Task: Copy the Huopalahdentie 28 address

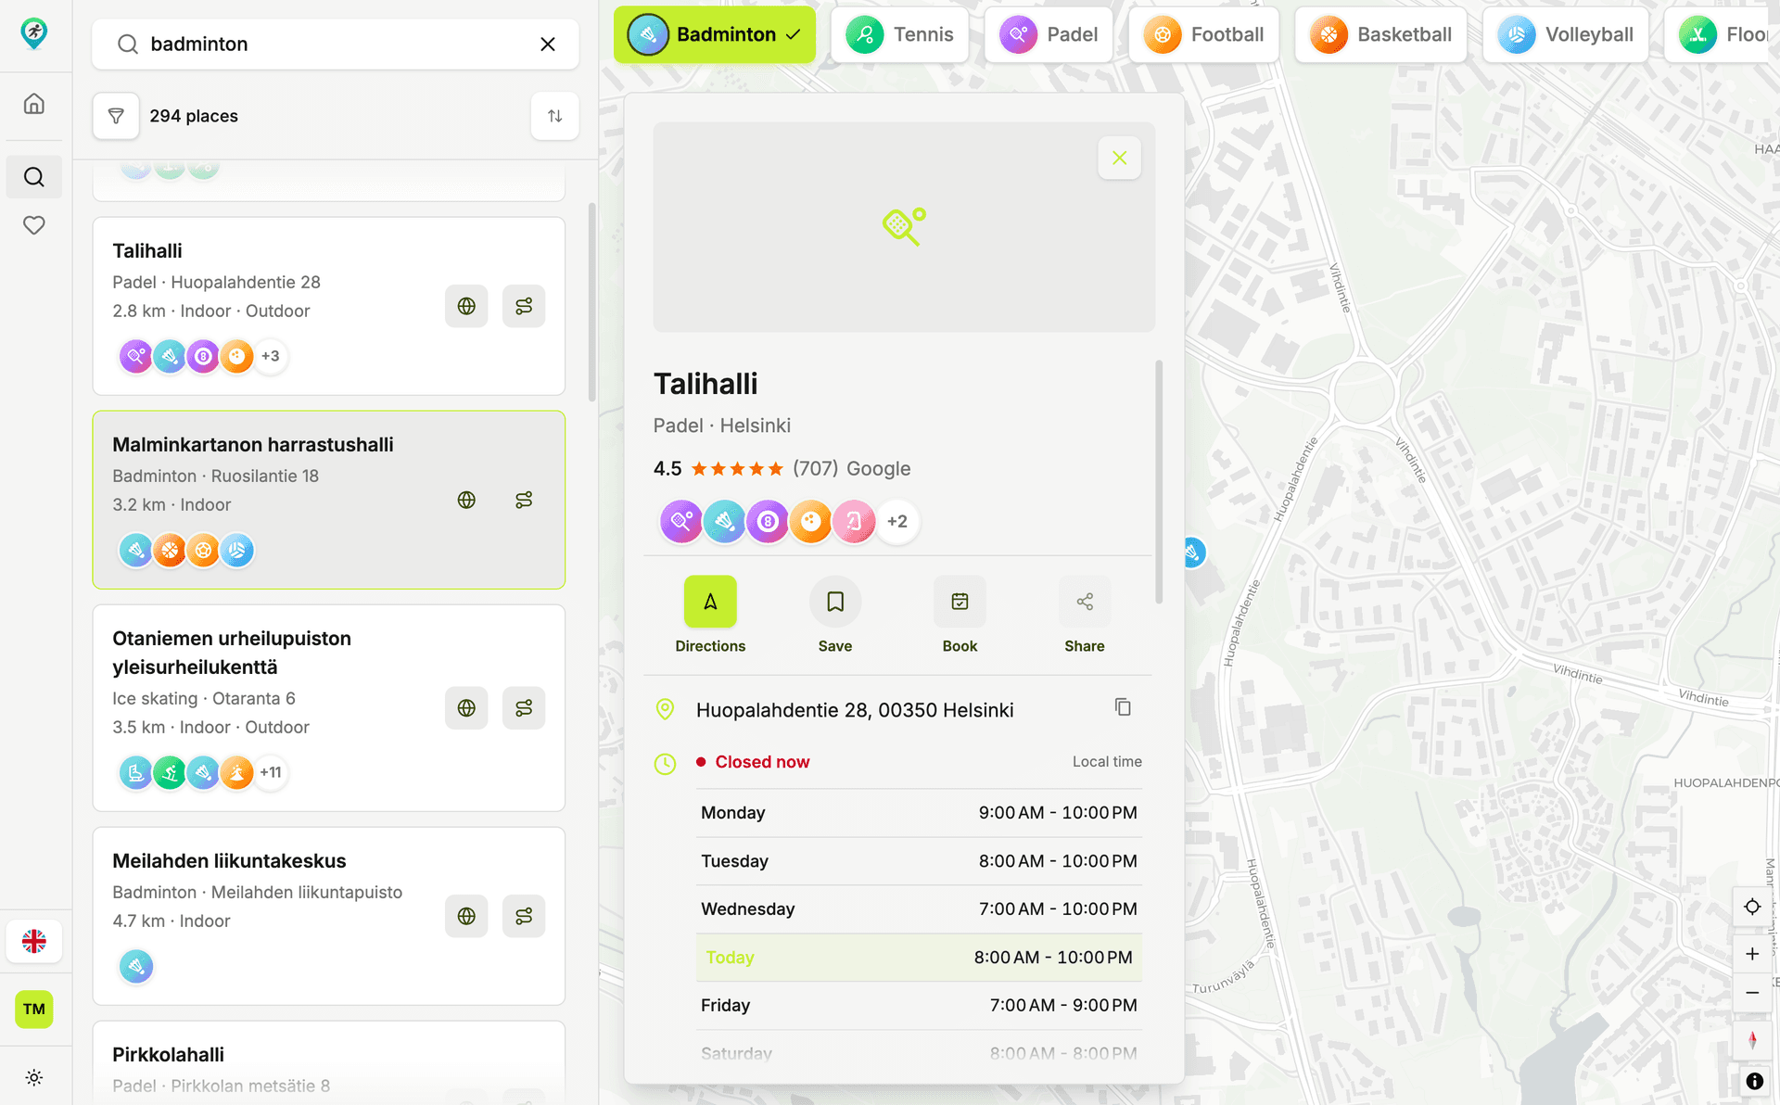Action: (x=1123, y=708)
